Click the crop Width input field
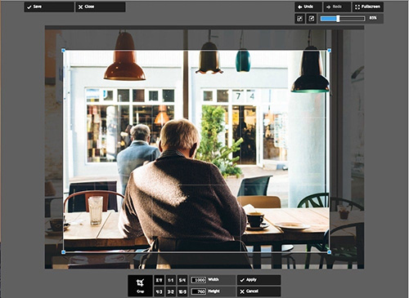Screen dimensions: 409x298 click(199, 280)
